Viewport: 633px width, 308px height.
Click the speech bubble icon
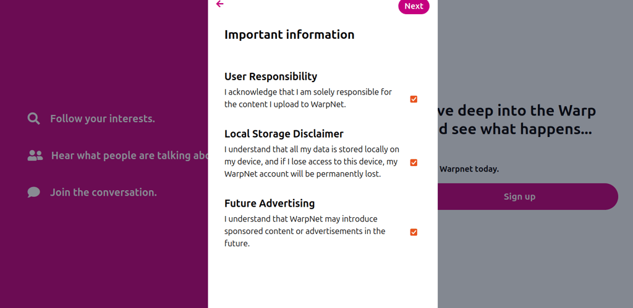pos(33,193)
